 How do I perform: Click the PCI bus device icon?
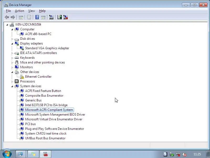tap(22, 124)
